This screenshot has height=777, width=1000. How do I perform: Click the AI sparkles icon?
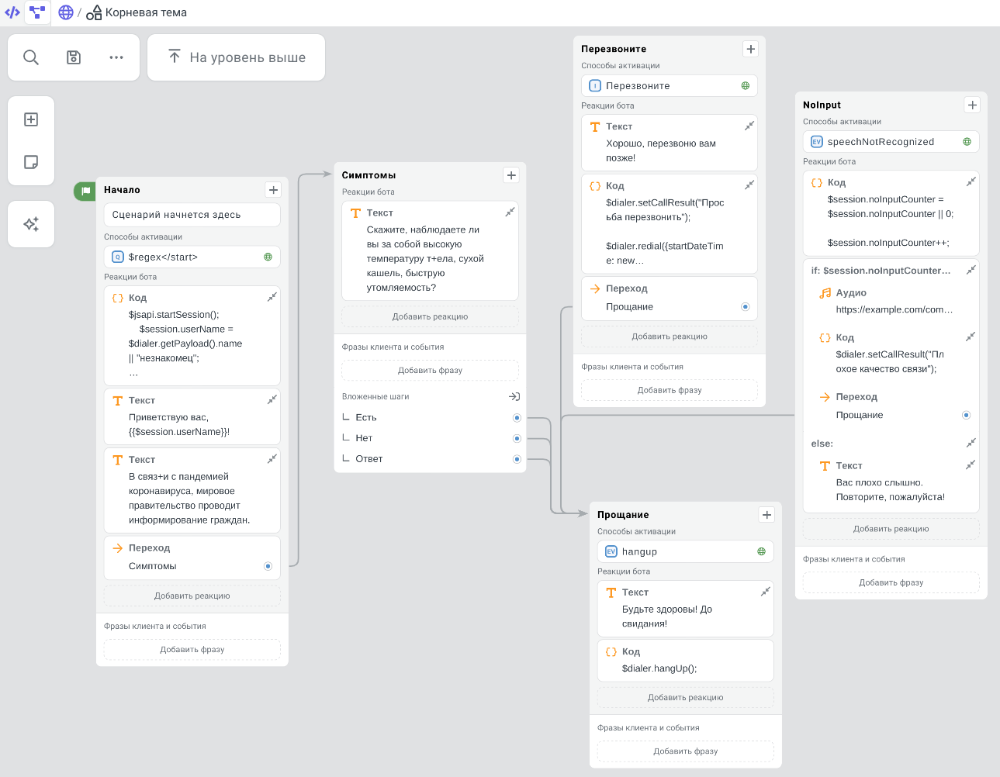[31, 224]
